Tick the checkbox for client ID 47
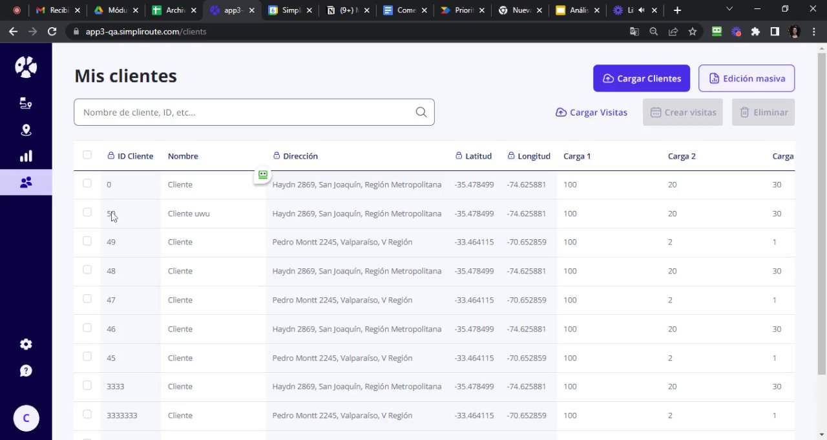The height and width of the screenshot is (440, 827). coord(87,299)
